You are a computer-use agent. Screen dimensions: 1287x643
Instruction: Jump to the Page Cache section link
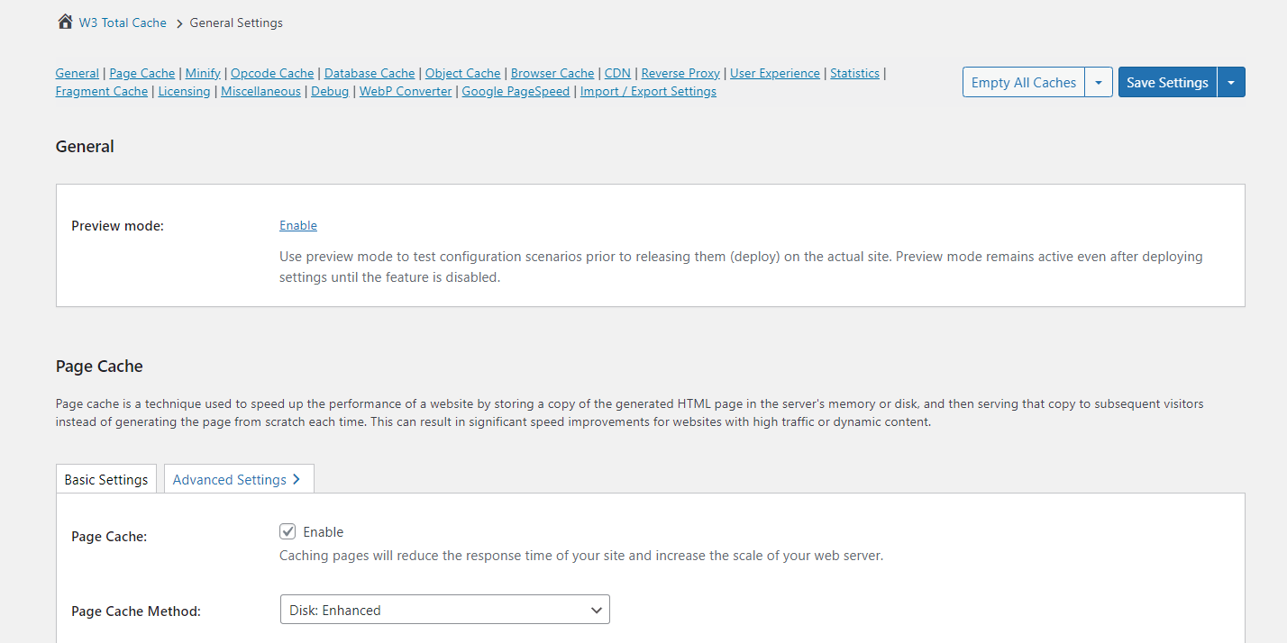142,73
